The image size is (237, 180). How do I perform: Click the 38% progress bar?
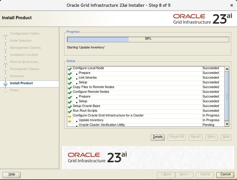tap(148, 40)
